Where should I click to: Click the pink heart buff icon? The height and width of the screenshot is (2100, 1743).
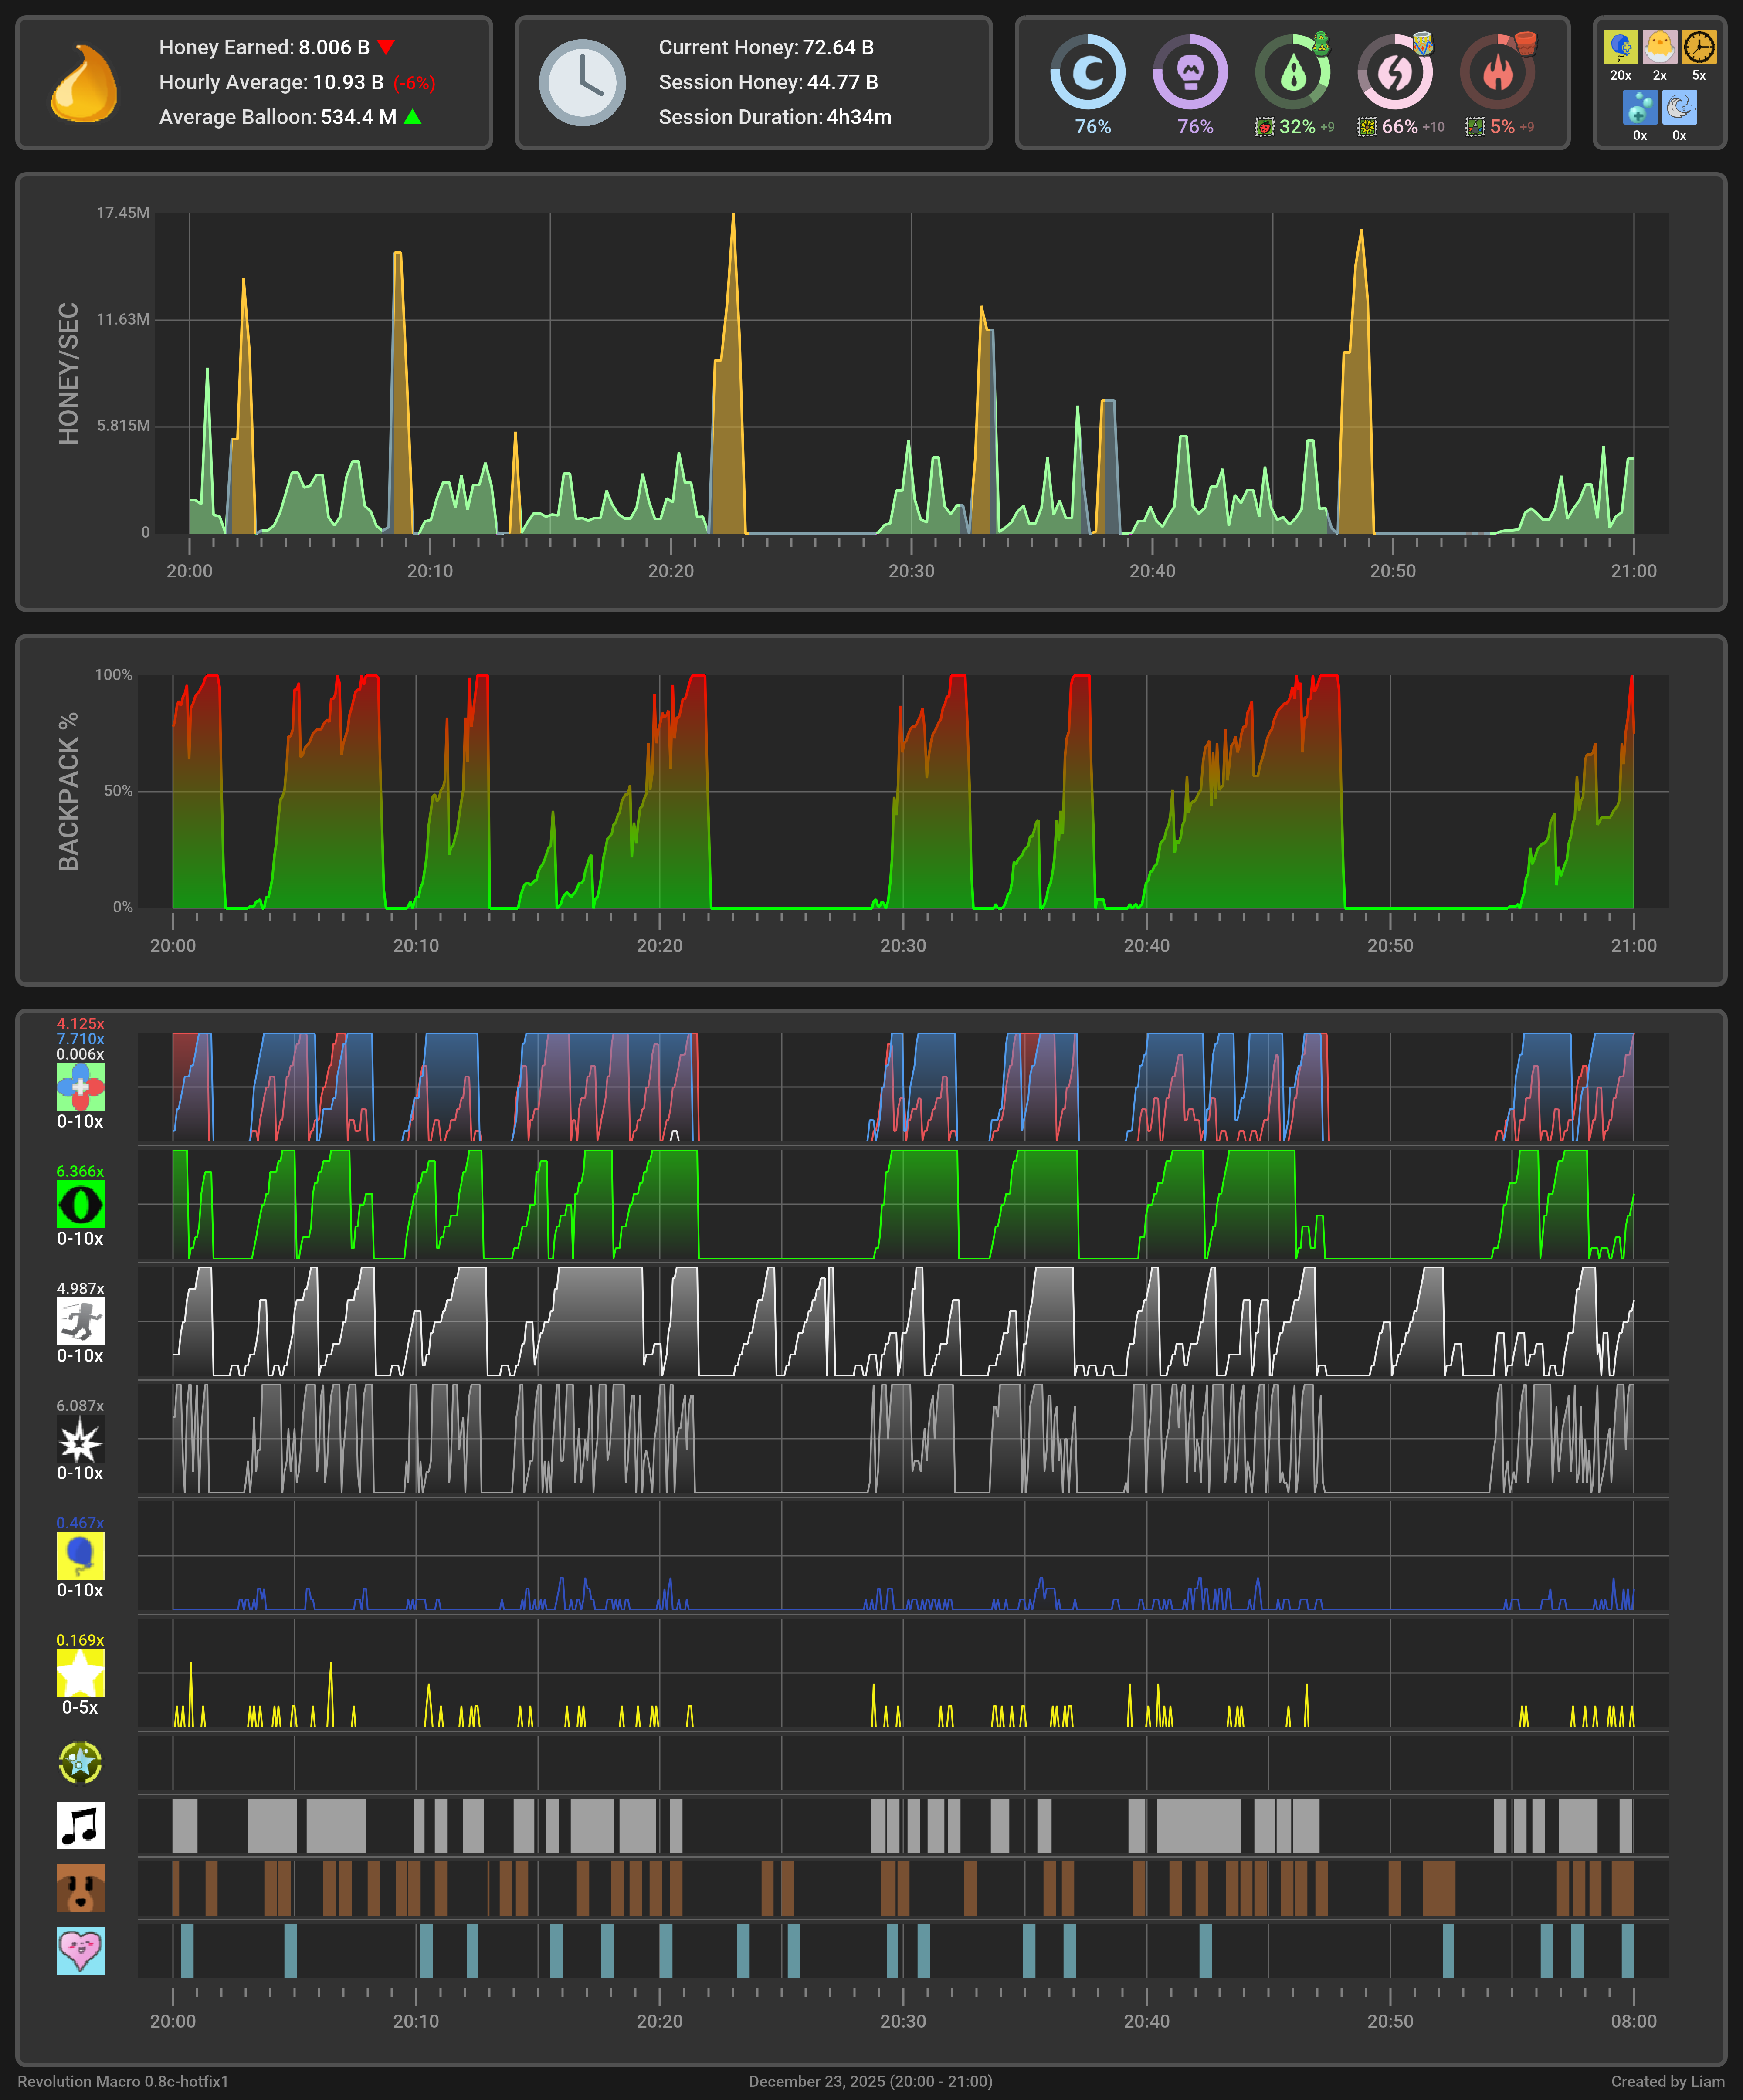point(80,1950)
